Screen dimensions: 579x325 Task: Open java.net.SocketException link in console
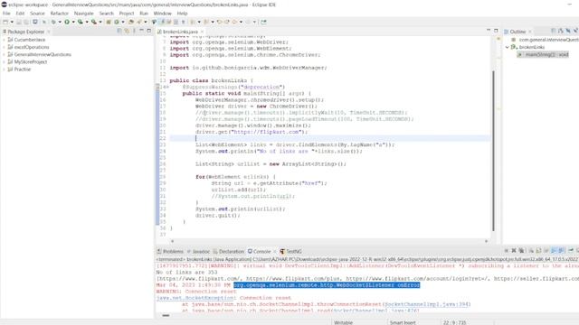[x=195, y=298]
